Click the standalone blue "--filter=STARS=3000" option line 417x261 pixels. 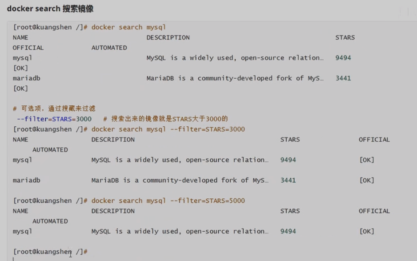(54, 119)
